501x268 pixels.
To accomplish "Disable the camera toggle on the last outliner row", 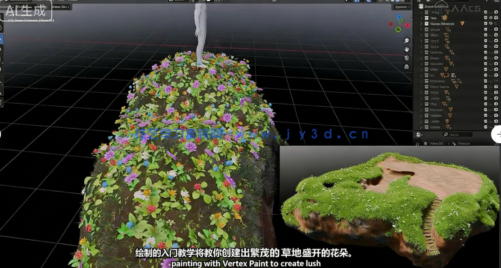I will (x=496, y=126).
